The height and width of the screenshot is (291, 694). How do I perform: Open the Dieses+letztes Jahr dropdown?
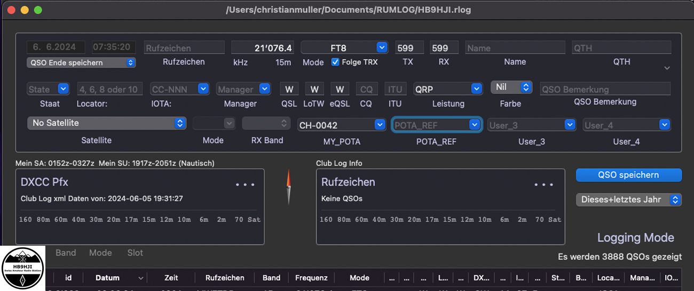click(x=628, y=199)
